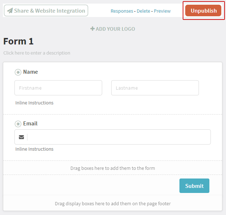This screenshot has width=226, height=215.
Task: Click the plus icon to add logo
Action: (92, 29)
